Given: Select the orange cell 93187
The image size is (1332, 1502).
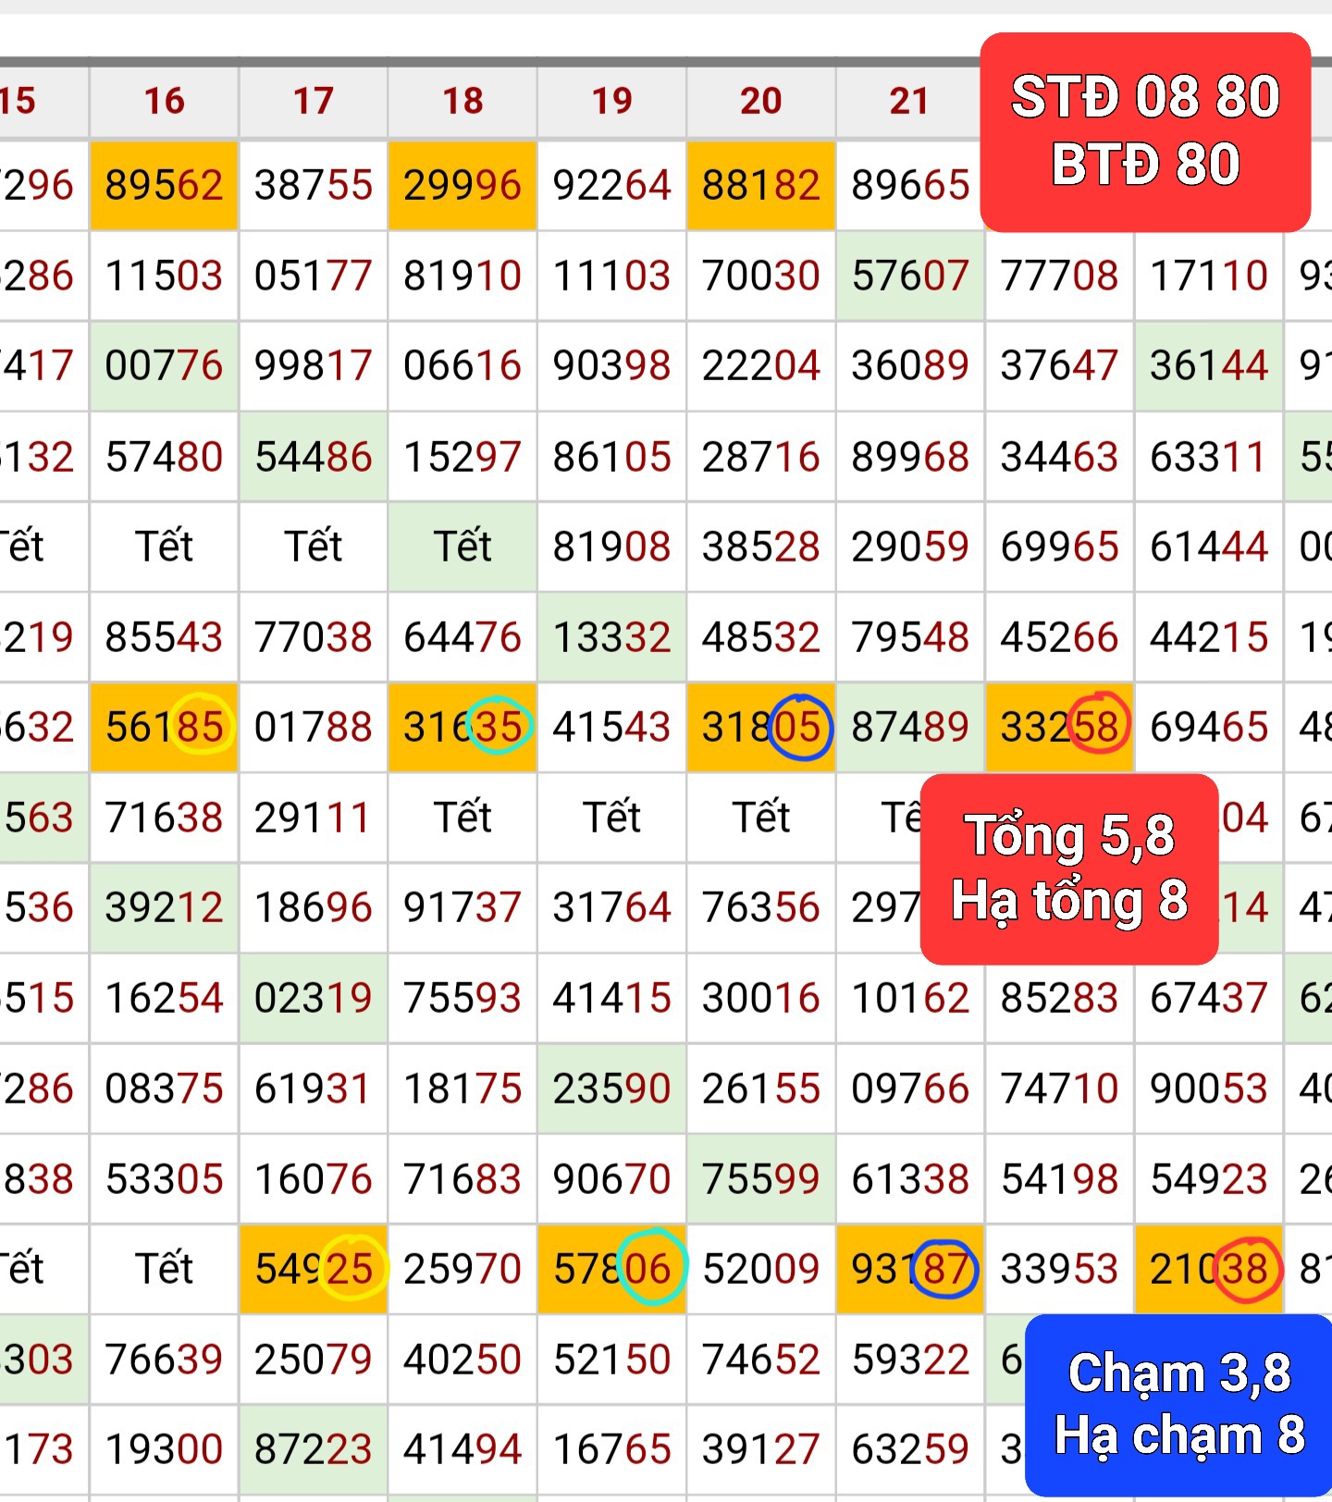Looking at the screenshot, I should click(x=910, y=1269).
